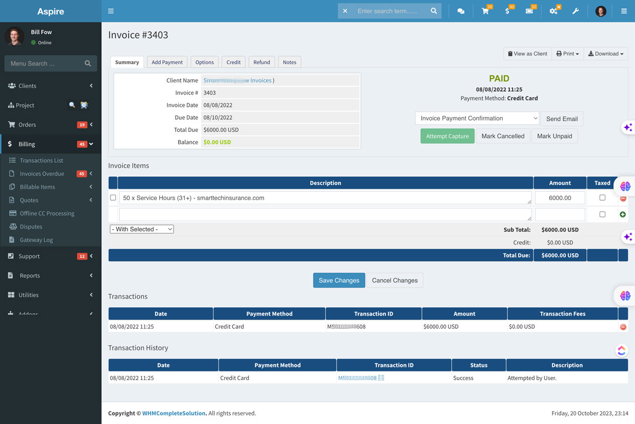This screenshot has height=424, width=635.
Task: Click the brain icon beside Transactions heading
Action: (625, 295)
